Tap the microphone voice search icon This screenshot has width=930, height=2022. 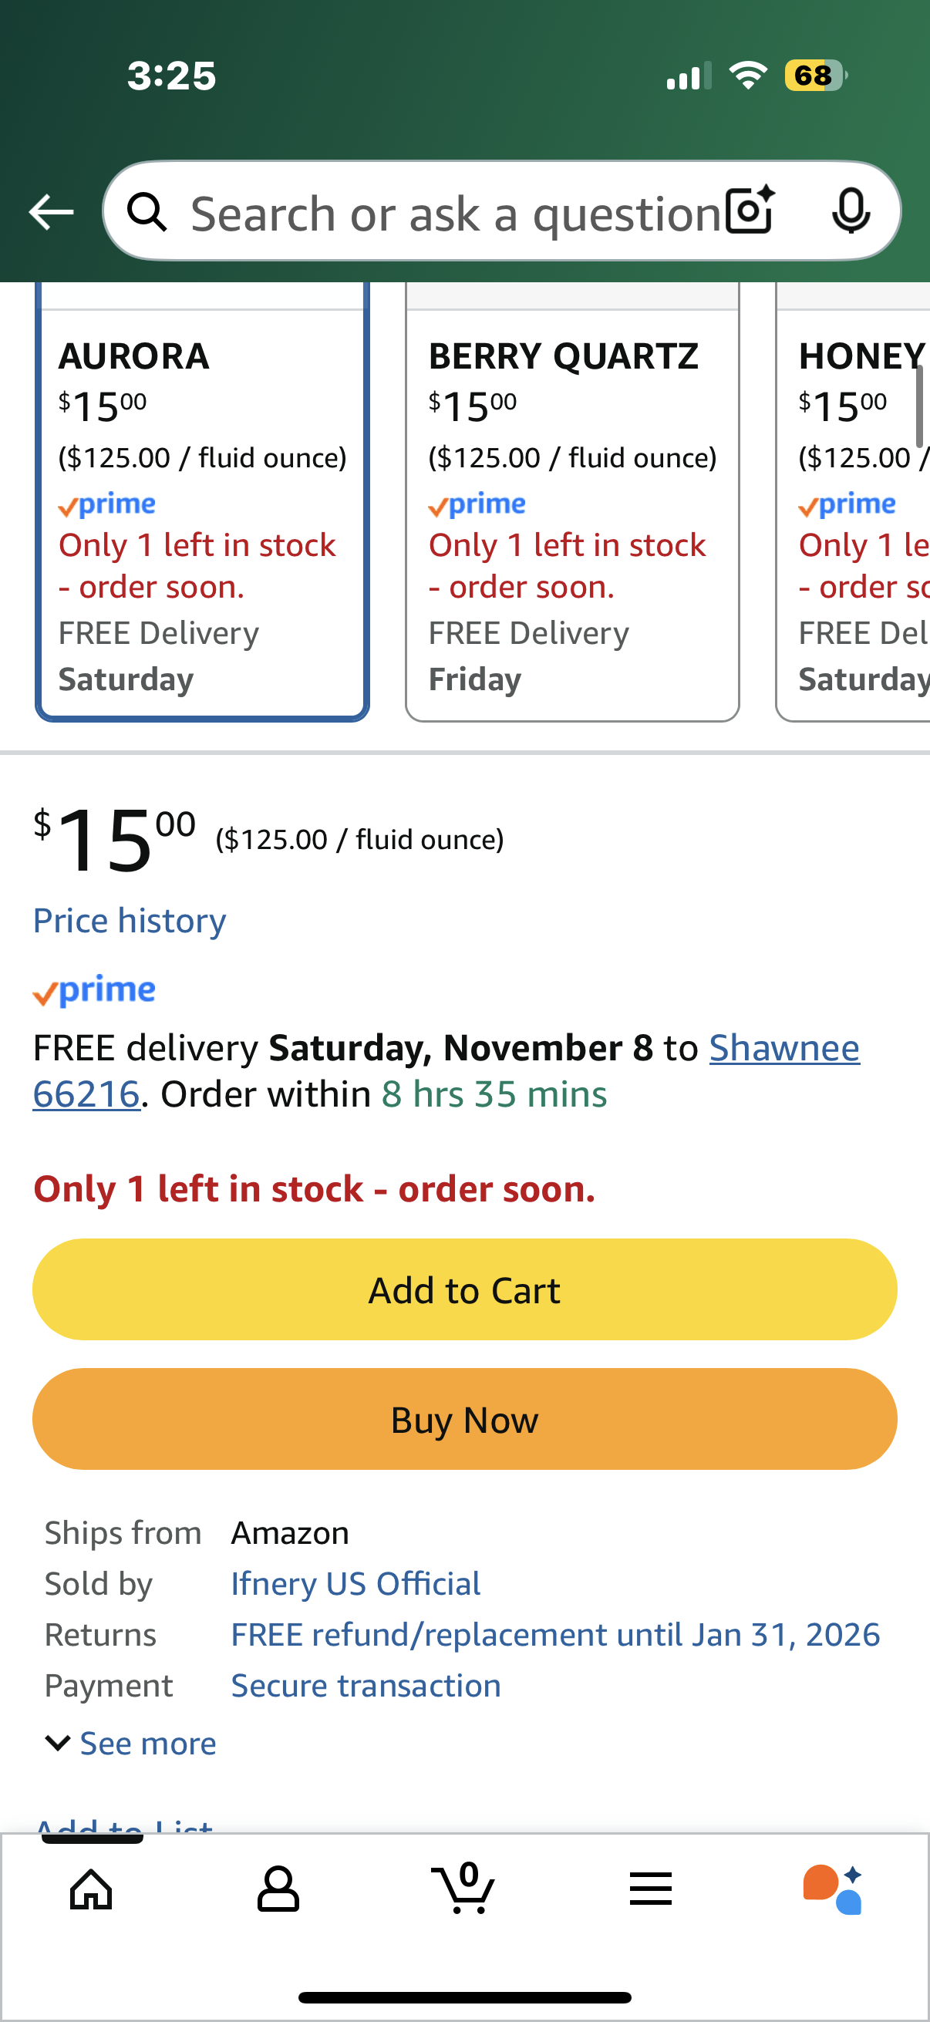click(x=851, y=211)
